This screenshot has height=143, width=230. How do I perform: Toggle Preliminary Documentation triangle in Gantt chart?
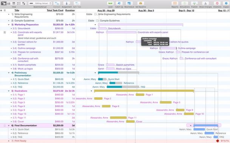95,73
